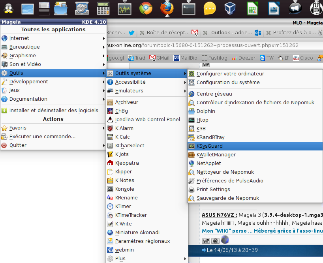Open the VirtualBox cube icon in the panel
Screen dimensions: 323x263
[x=230, y=9]
